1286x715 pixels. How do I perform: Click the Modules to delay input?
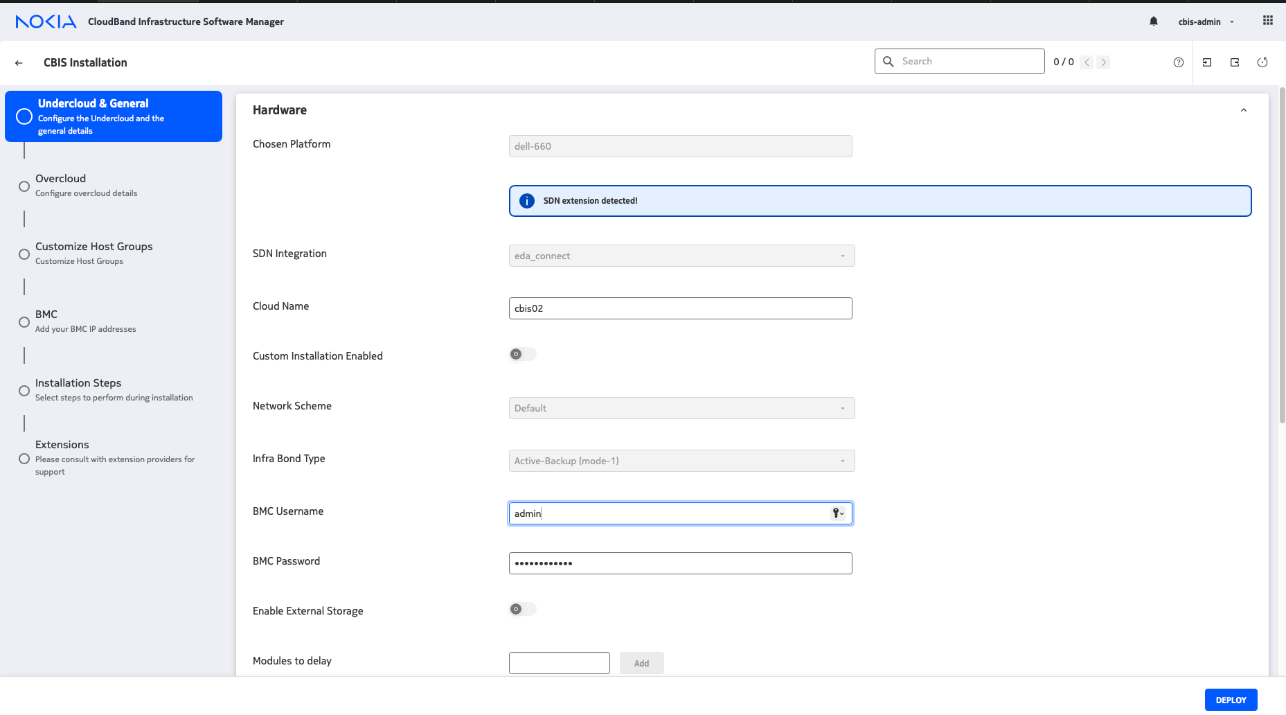point(560,663)
